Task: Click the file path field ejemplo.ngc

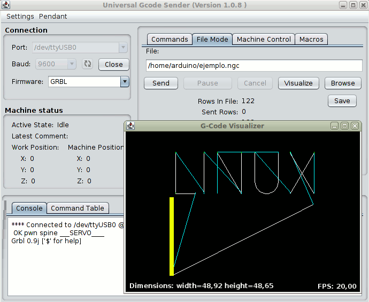Action: [254, 65]
